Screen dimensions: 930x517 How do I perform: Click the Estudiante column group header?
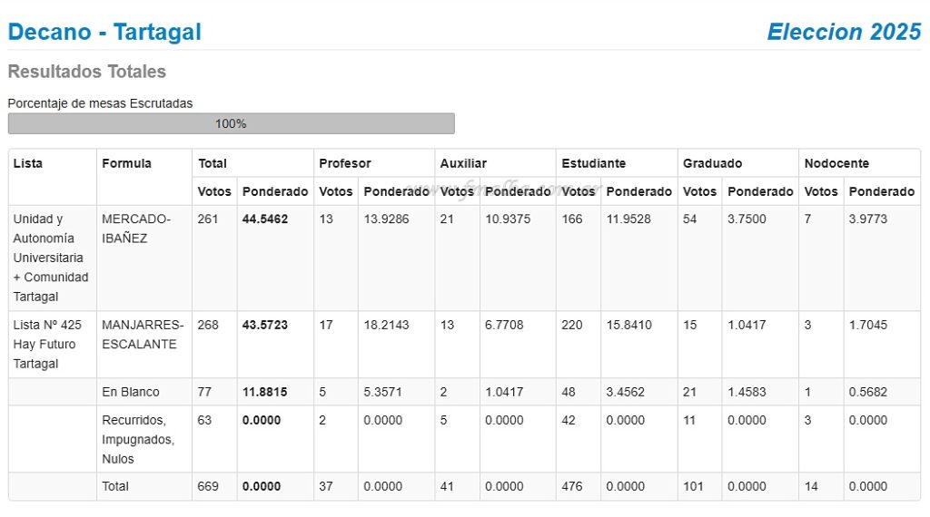[x=593, y=163]
